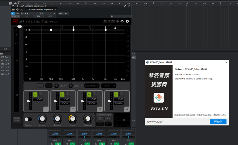Viewport: 238px width, 145px height.
Task: Pin the AVA Multiband Compressor plugin window
Action: 125,6
